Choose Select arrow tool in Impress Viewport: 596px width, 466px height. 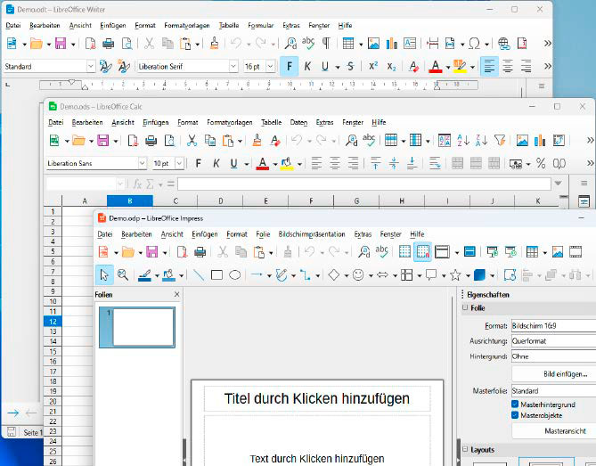click(x=104, y=274)
